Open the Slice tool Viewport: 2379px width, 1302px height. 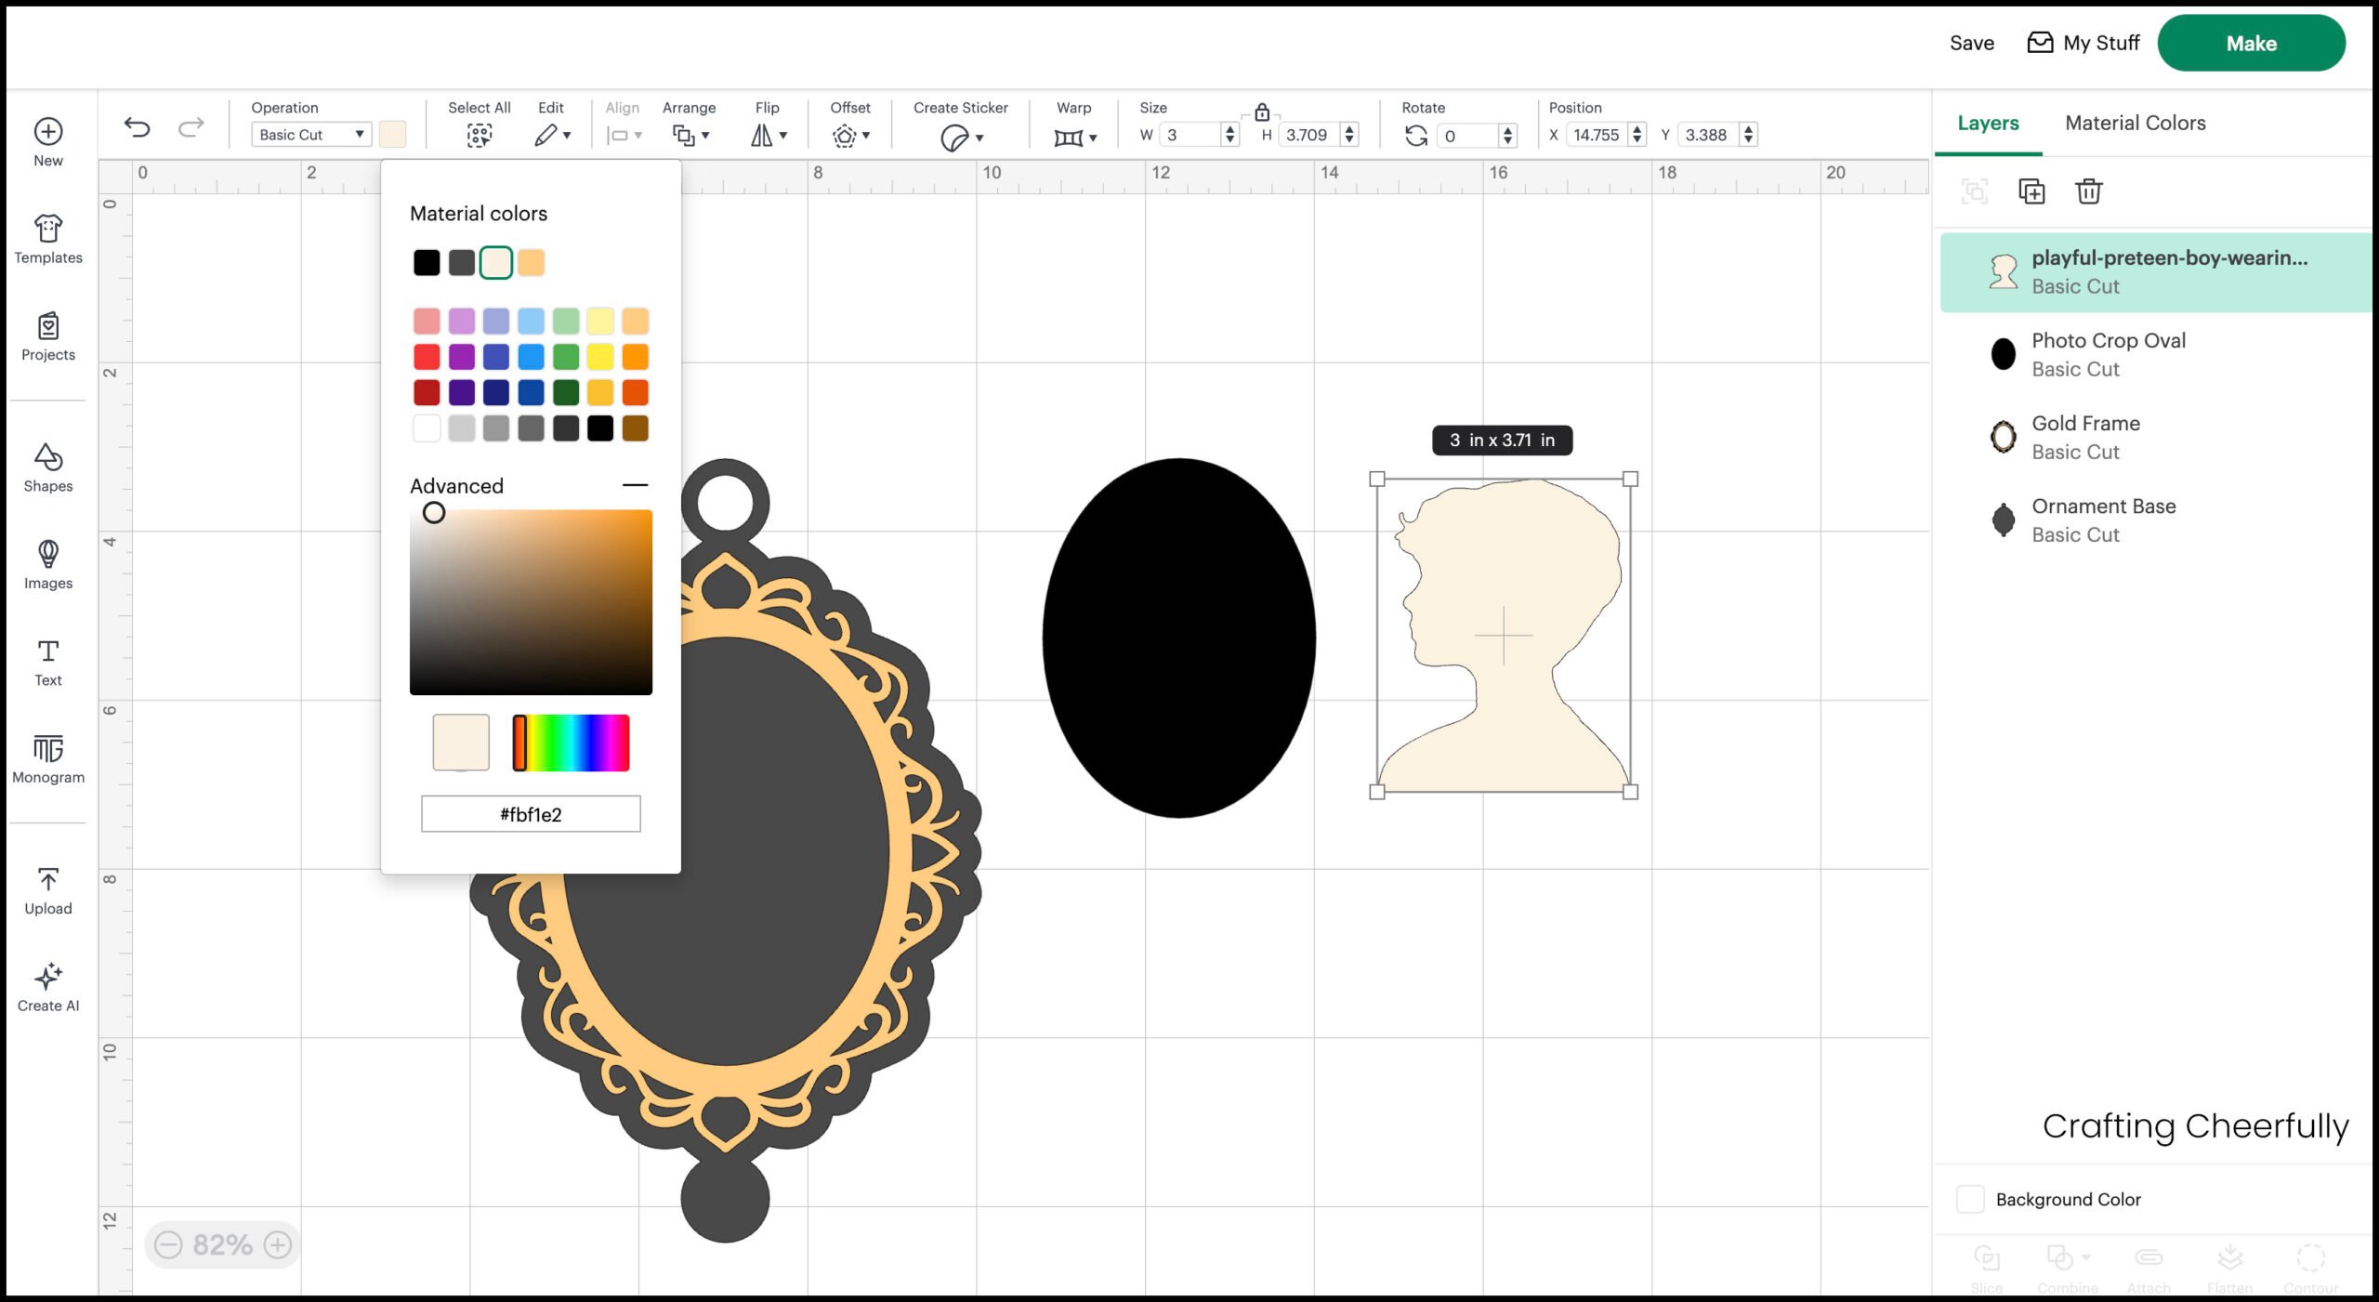[1987, 1261]
